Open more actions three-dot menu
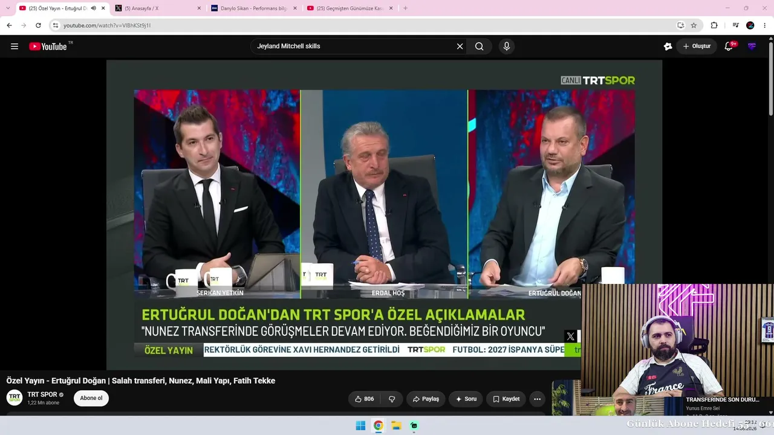The width and height of the screenshot is (774, 435). tap(537, 399)
